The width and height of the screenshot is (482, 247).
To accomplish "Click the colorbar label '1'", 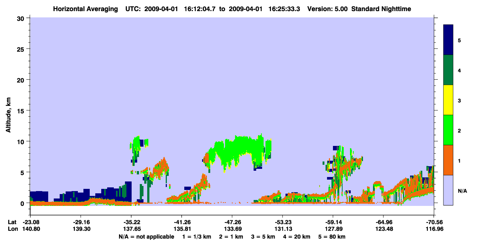I will pos(459,160).
